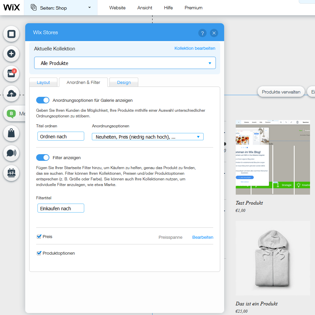
Task: Uncheck the Preis checkbox
Action: (x=39, y=237)
